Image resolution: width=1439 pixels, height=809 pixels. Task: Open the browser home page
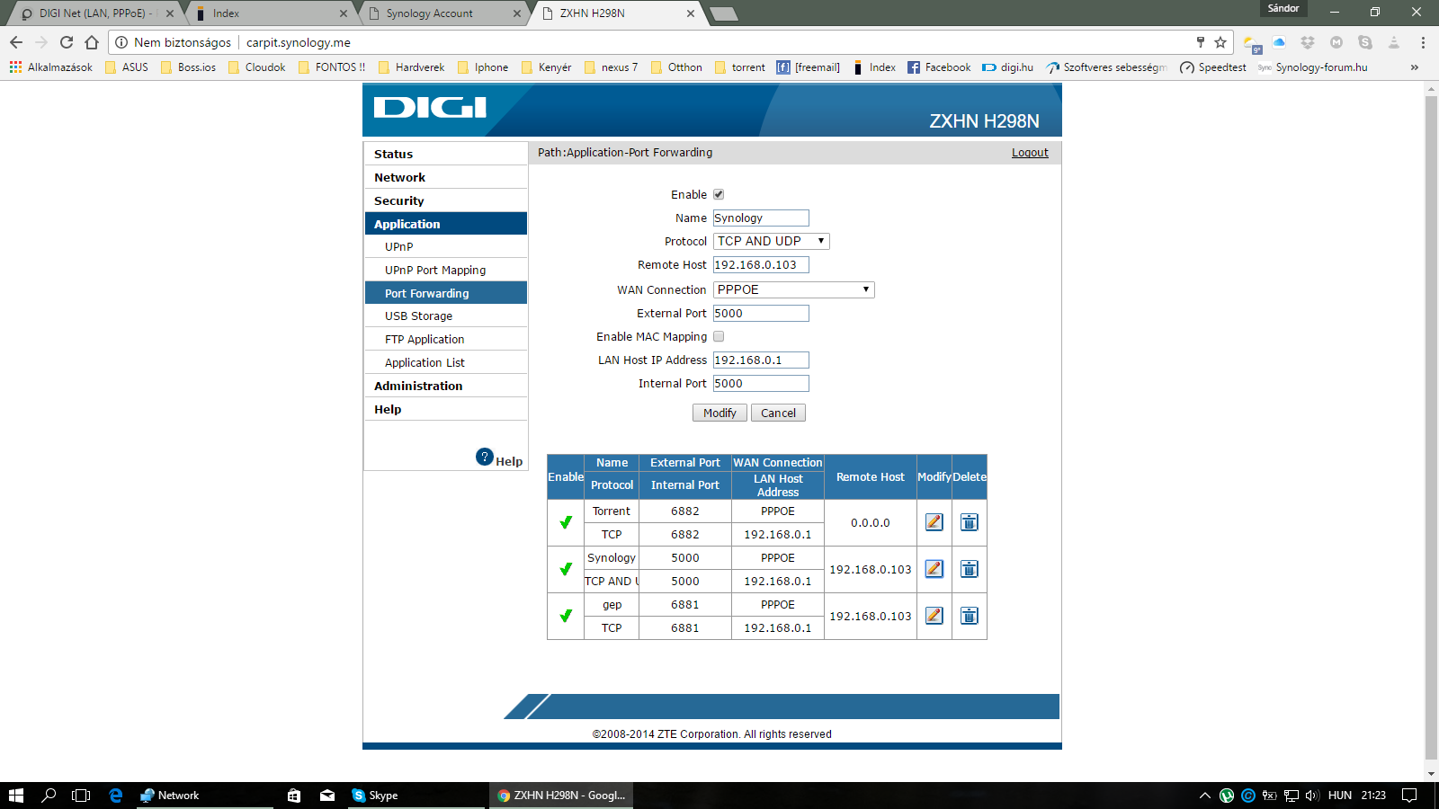pyautogui.click(x=92, y=42)
